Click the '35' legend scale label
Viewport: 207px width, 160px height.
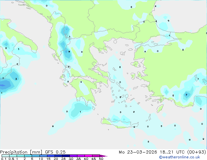(x=78, y=159)
